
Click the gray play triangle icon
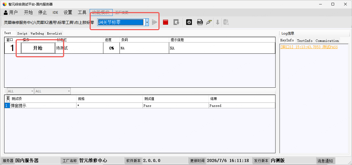tap(155, 22)
